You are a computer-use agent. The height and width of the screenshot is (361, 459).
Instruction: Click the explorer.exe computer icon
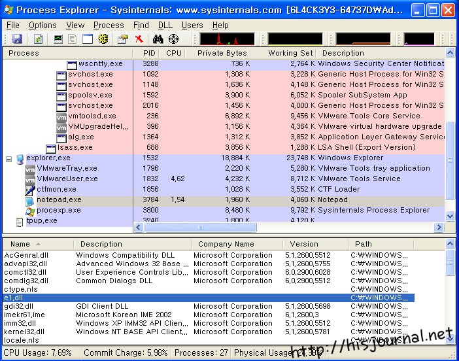coord(20,160)
